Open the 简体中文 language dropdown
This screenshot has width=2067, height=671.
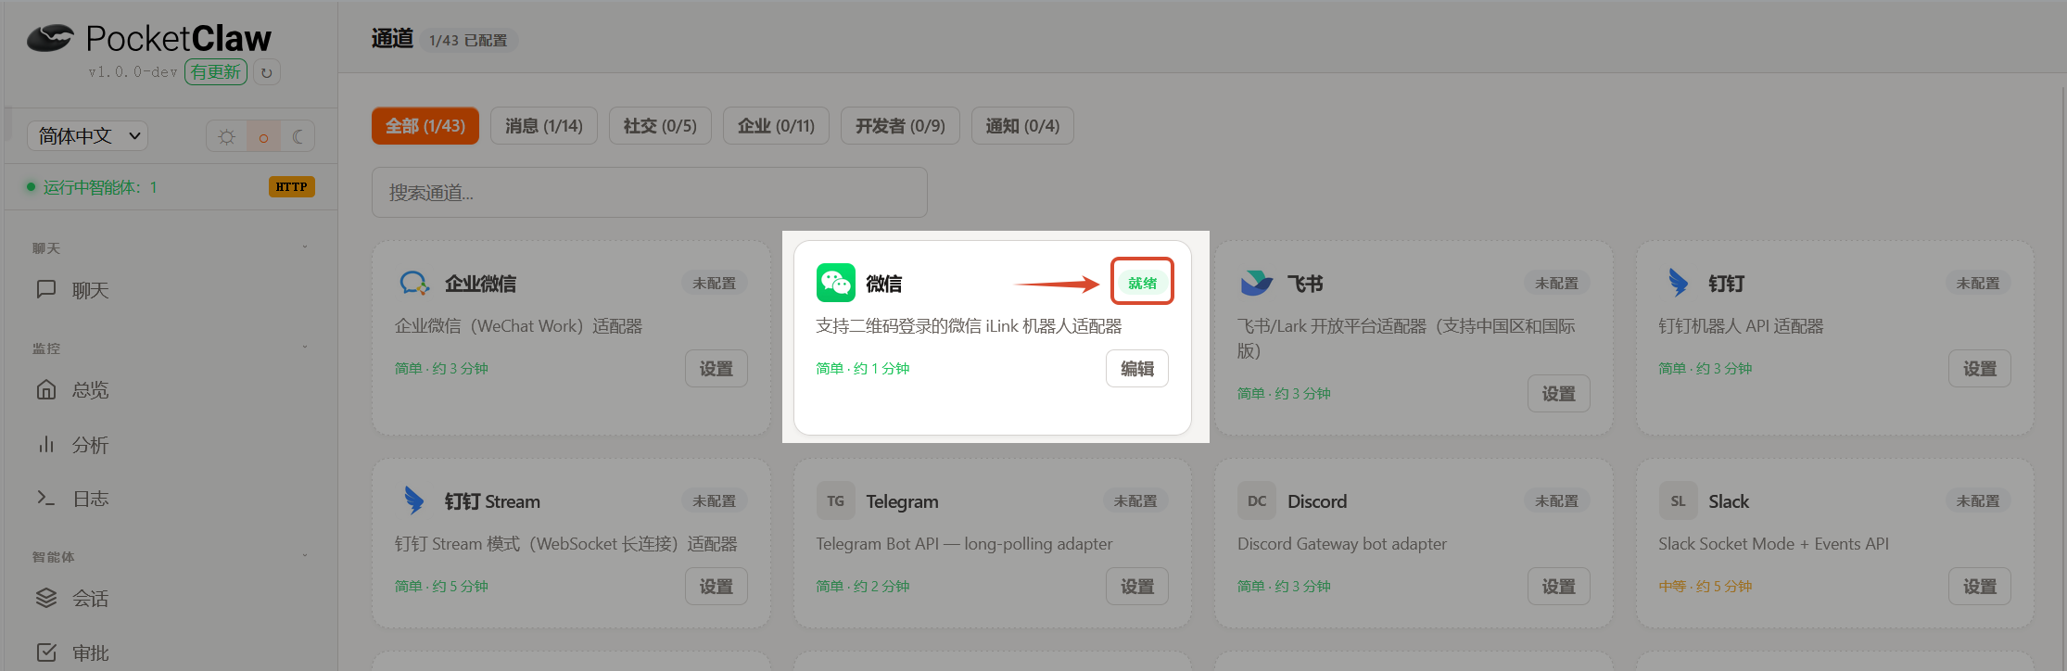pos(88,136)
